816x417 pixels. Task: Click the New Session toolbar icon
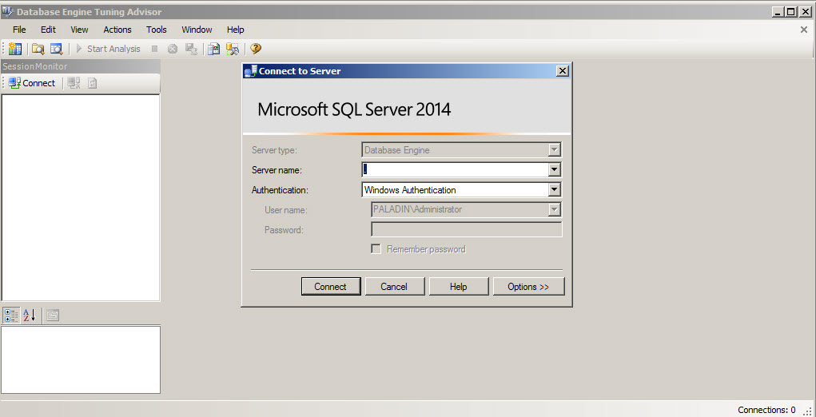(x=15, y=49)
